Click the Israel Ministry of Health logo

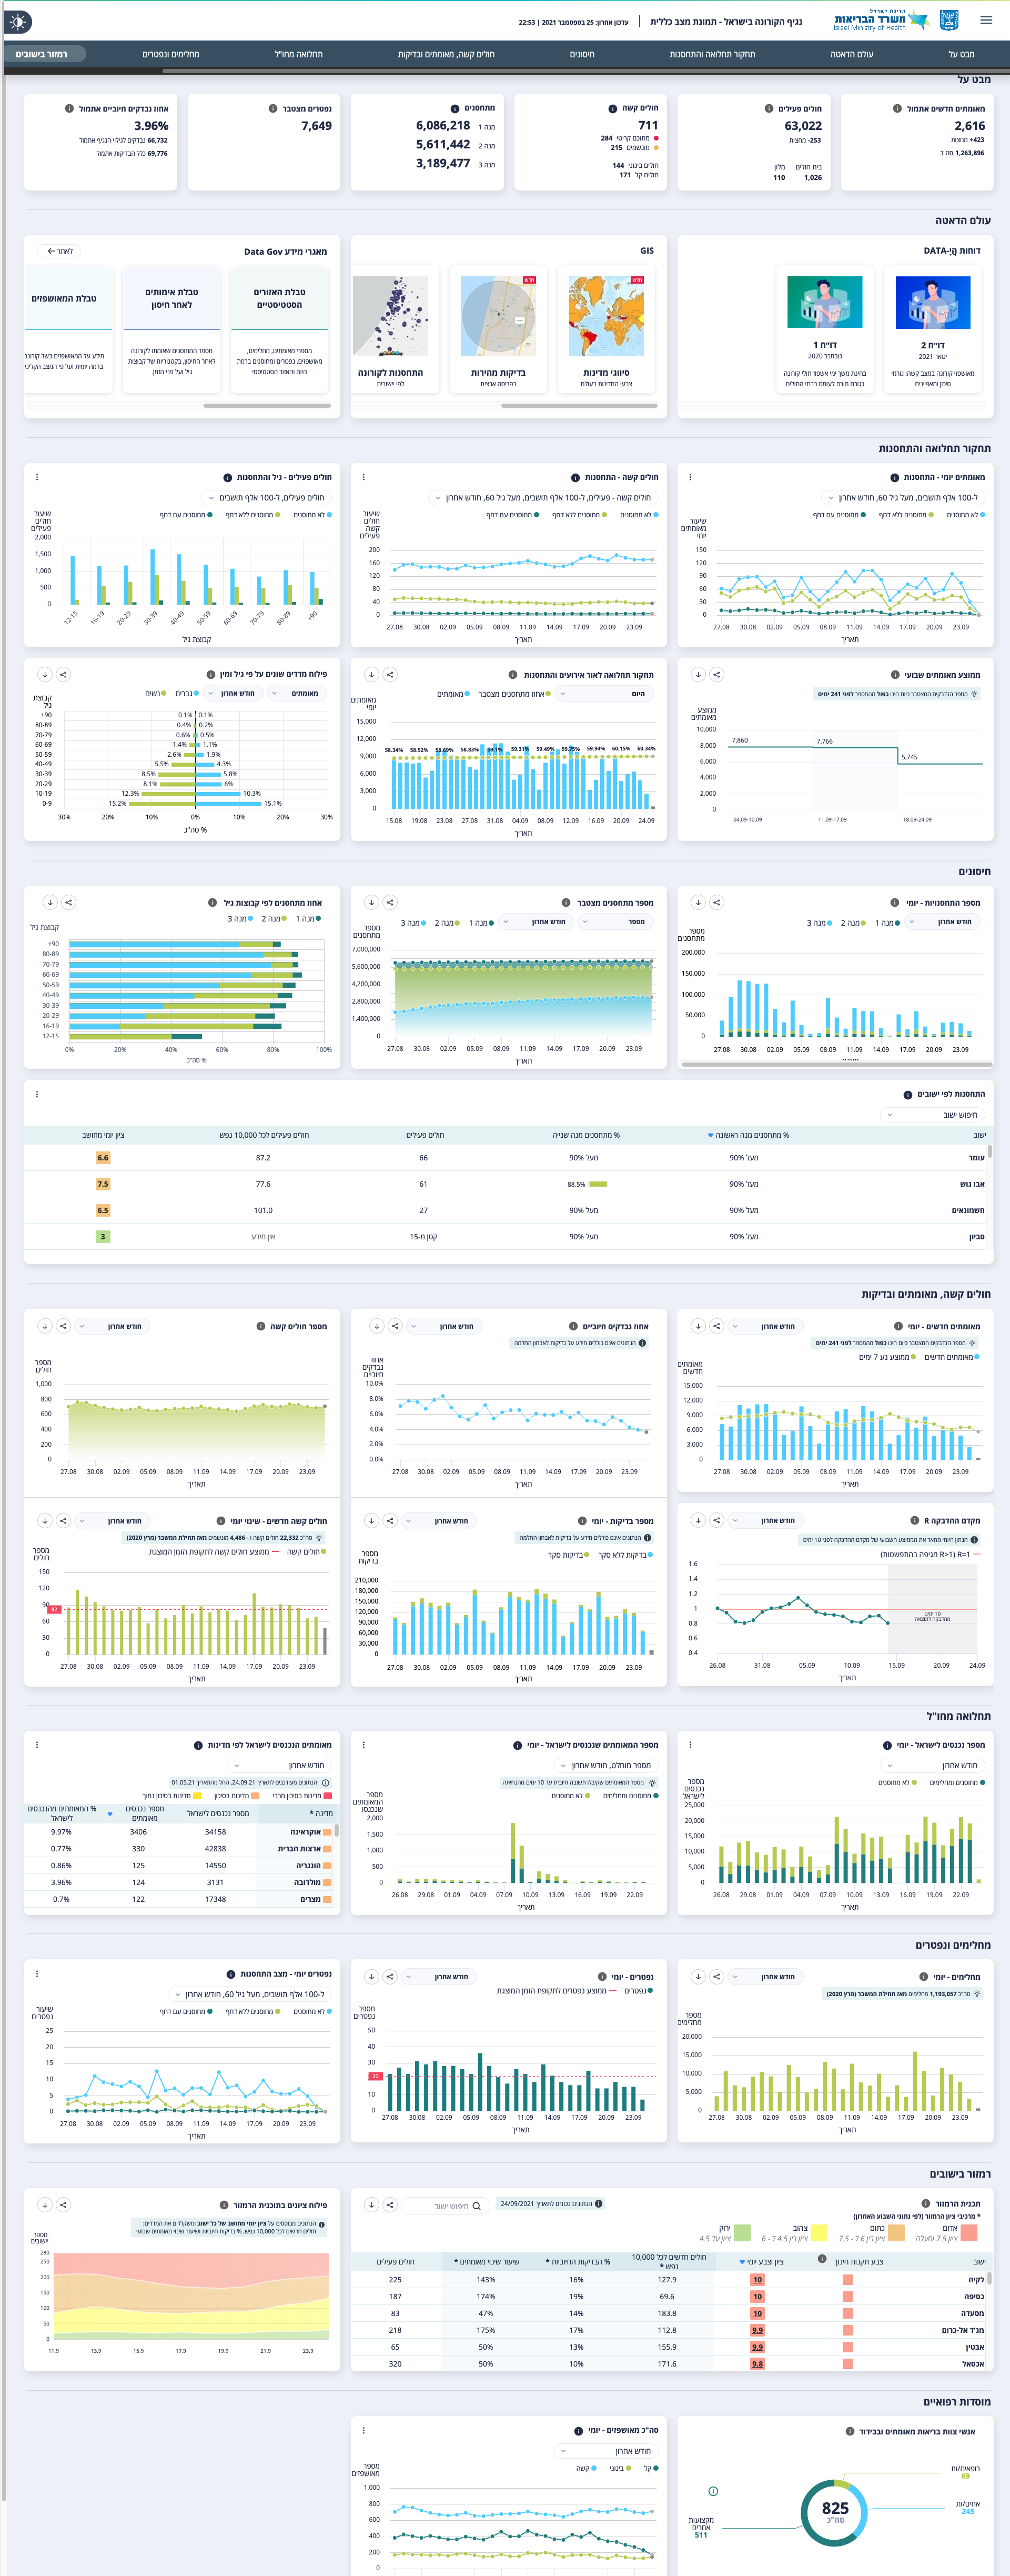point(881,20)
